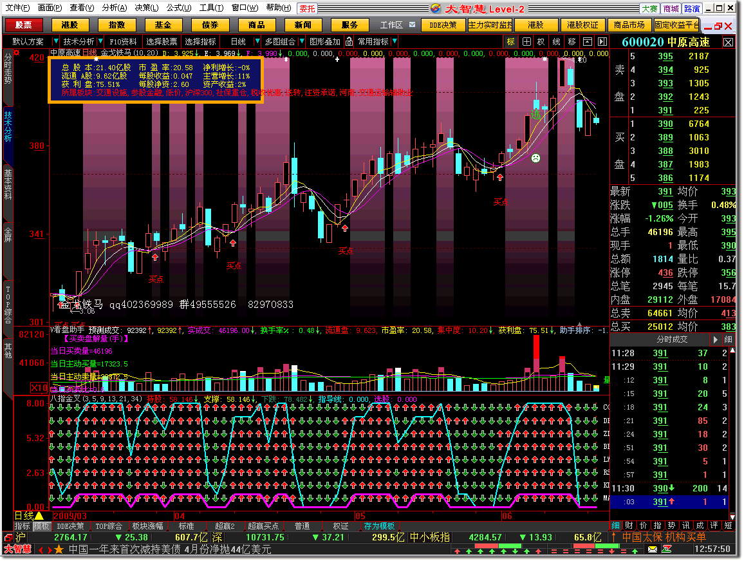Open the 常用指标 dropdown arrow
This screenshot has width=744, height=561.
coord(395,42)
